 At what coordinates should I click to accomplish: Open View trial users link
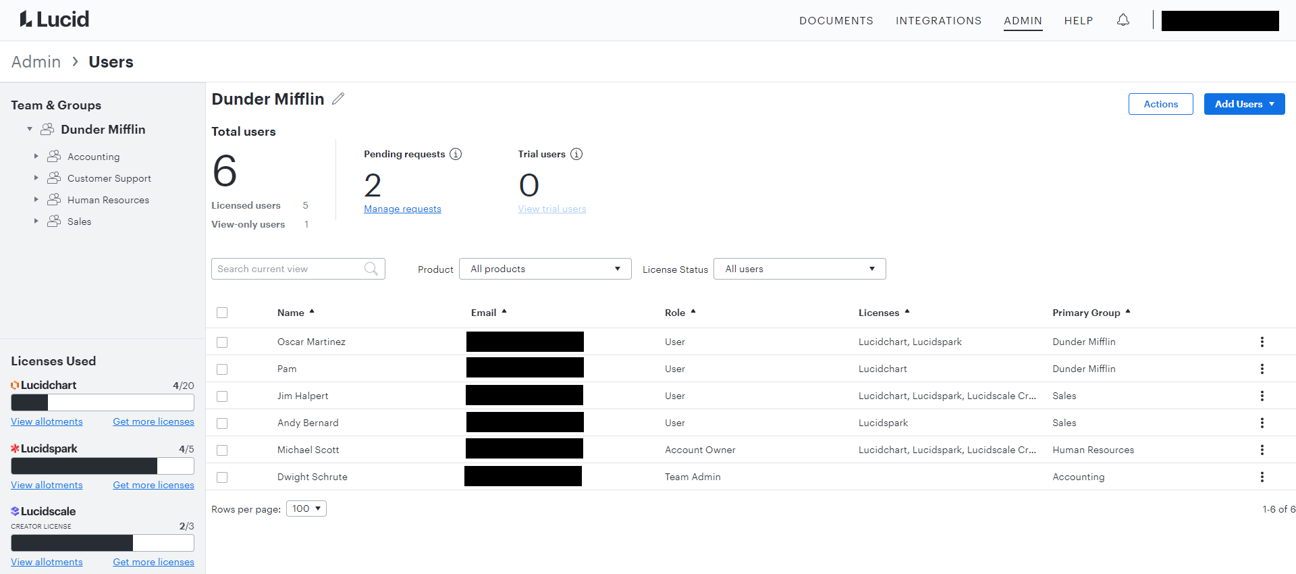pos(552,209)
